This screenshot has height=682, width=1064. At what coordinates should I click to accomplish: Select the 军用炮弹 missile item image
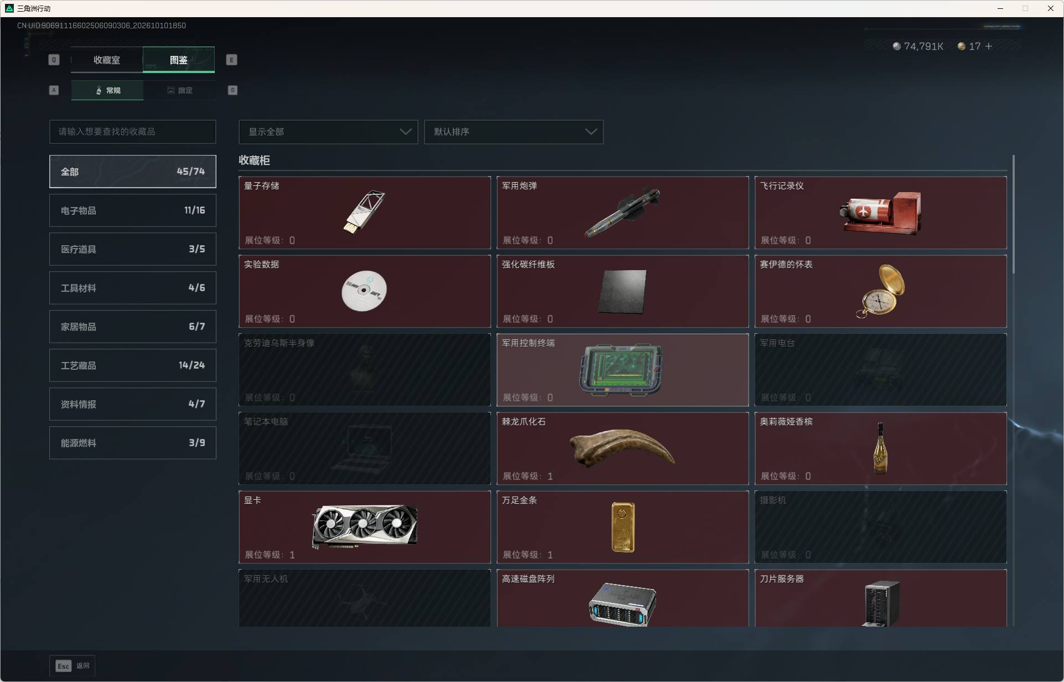click(622, 213)
